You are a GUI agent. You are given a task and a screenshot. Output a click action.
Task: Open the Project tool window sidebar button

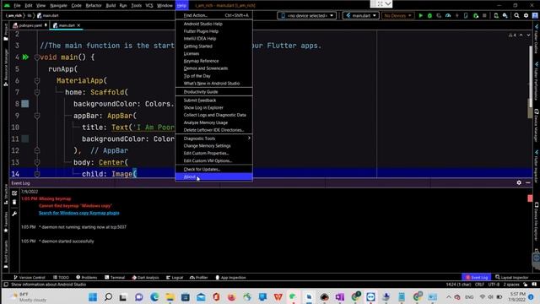[x=6, y=32]
